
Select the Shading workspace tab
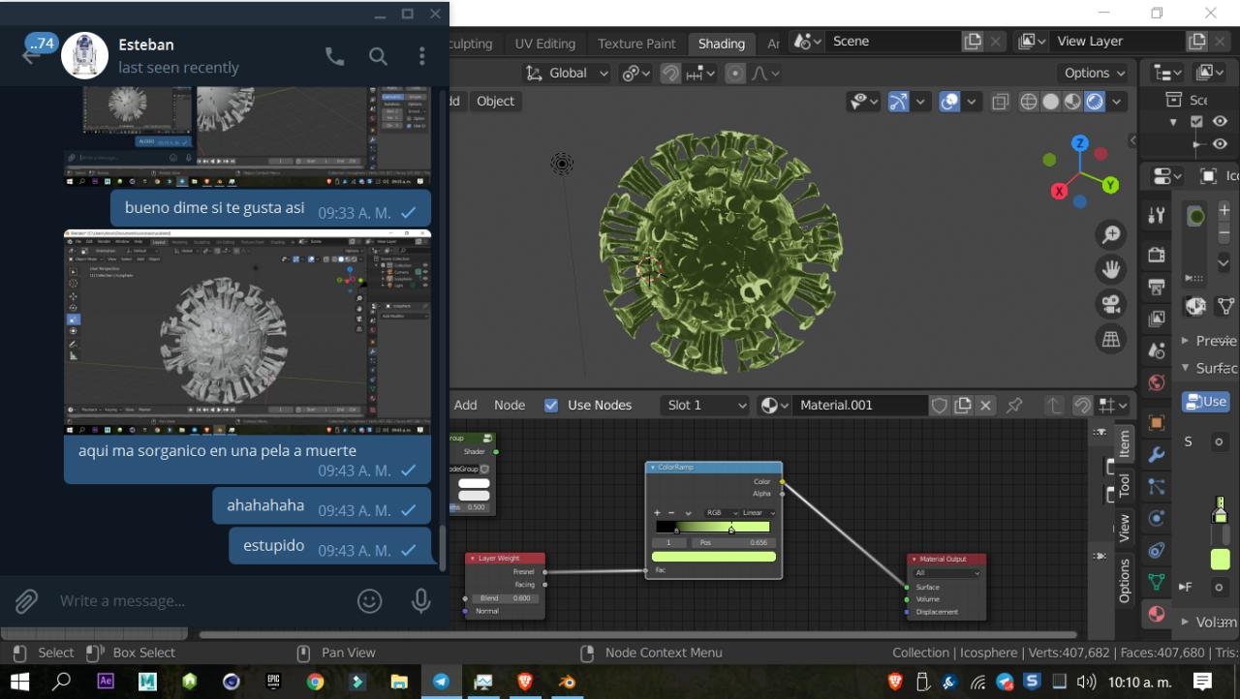[722, 44]
